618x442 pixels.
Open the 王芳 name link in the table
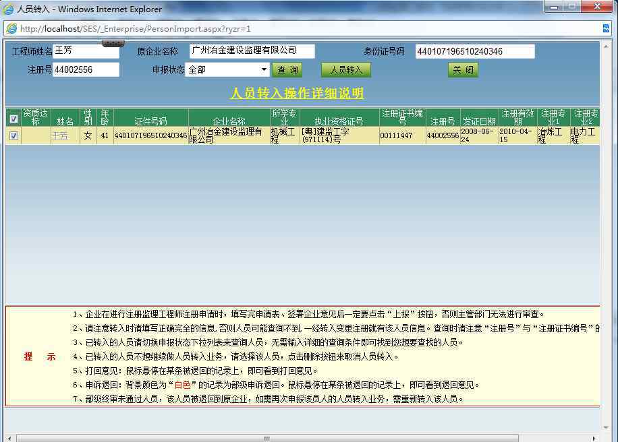click(x=59, y=135)
